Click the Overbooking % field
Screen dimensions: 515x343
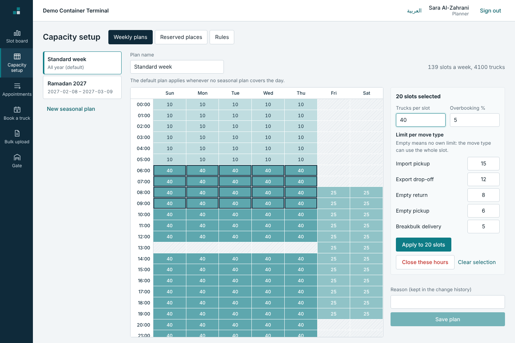point(475,120)
